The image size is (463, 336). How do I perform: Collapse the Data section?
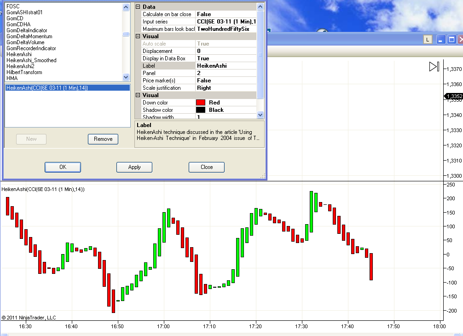(x=138, y=7)
